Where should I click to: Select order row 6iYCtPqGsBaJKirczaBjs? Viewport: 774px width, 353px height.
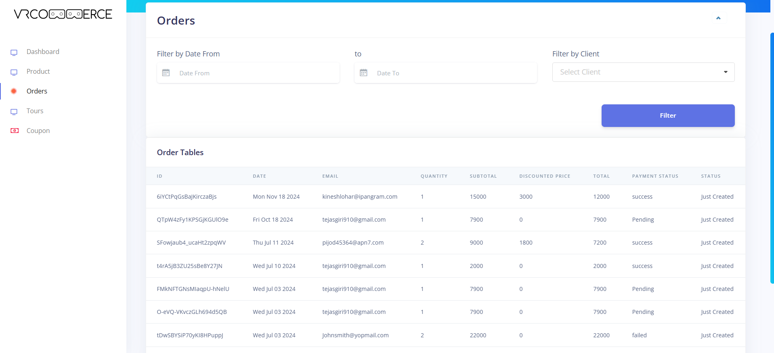[187, 197]
